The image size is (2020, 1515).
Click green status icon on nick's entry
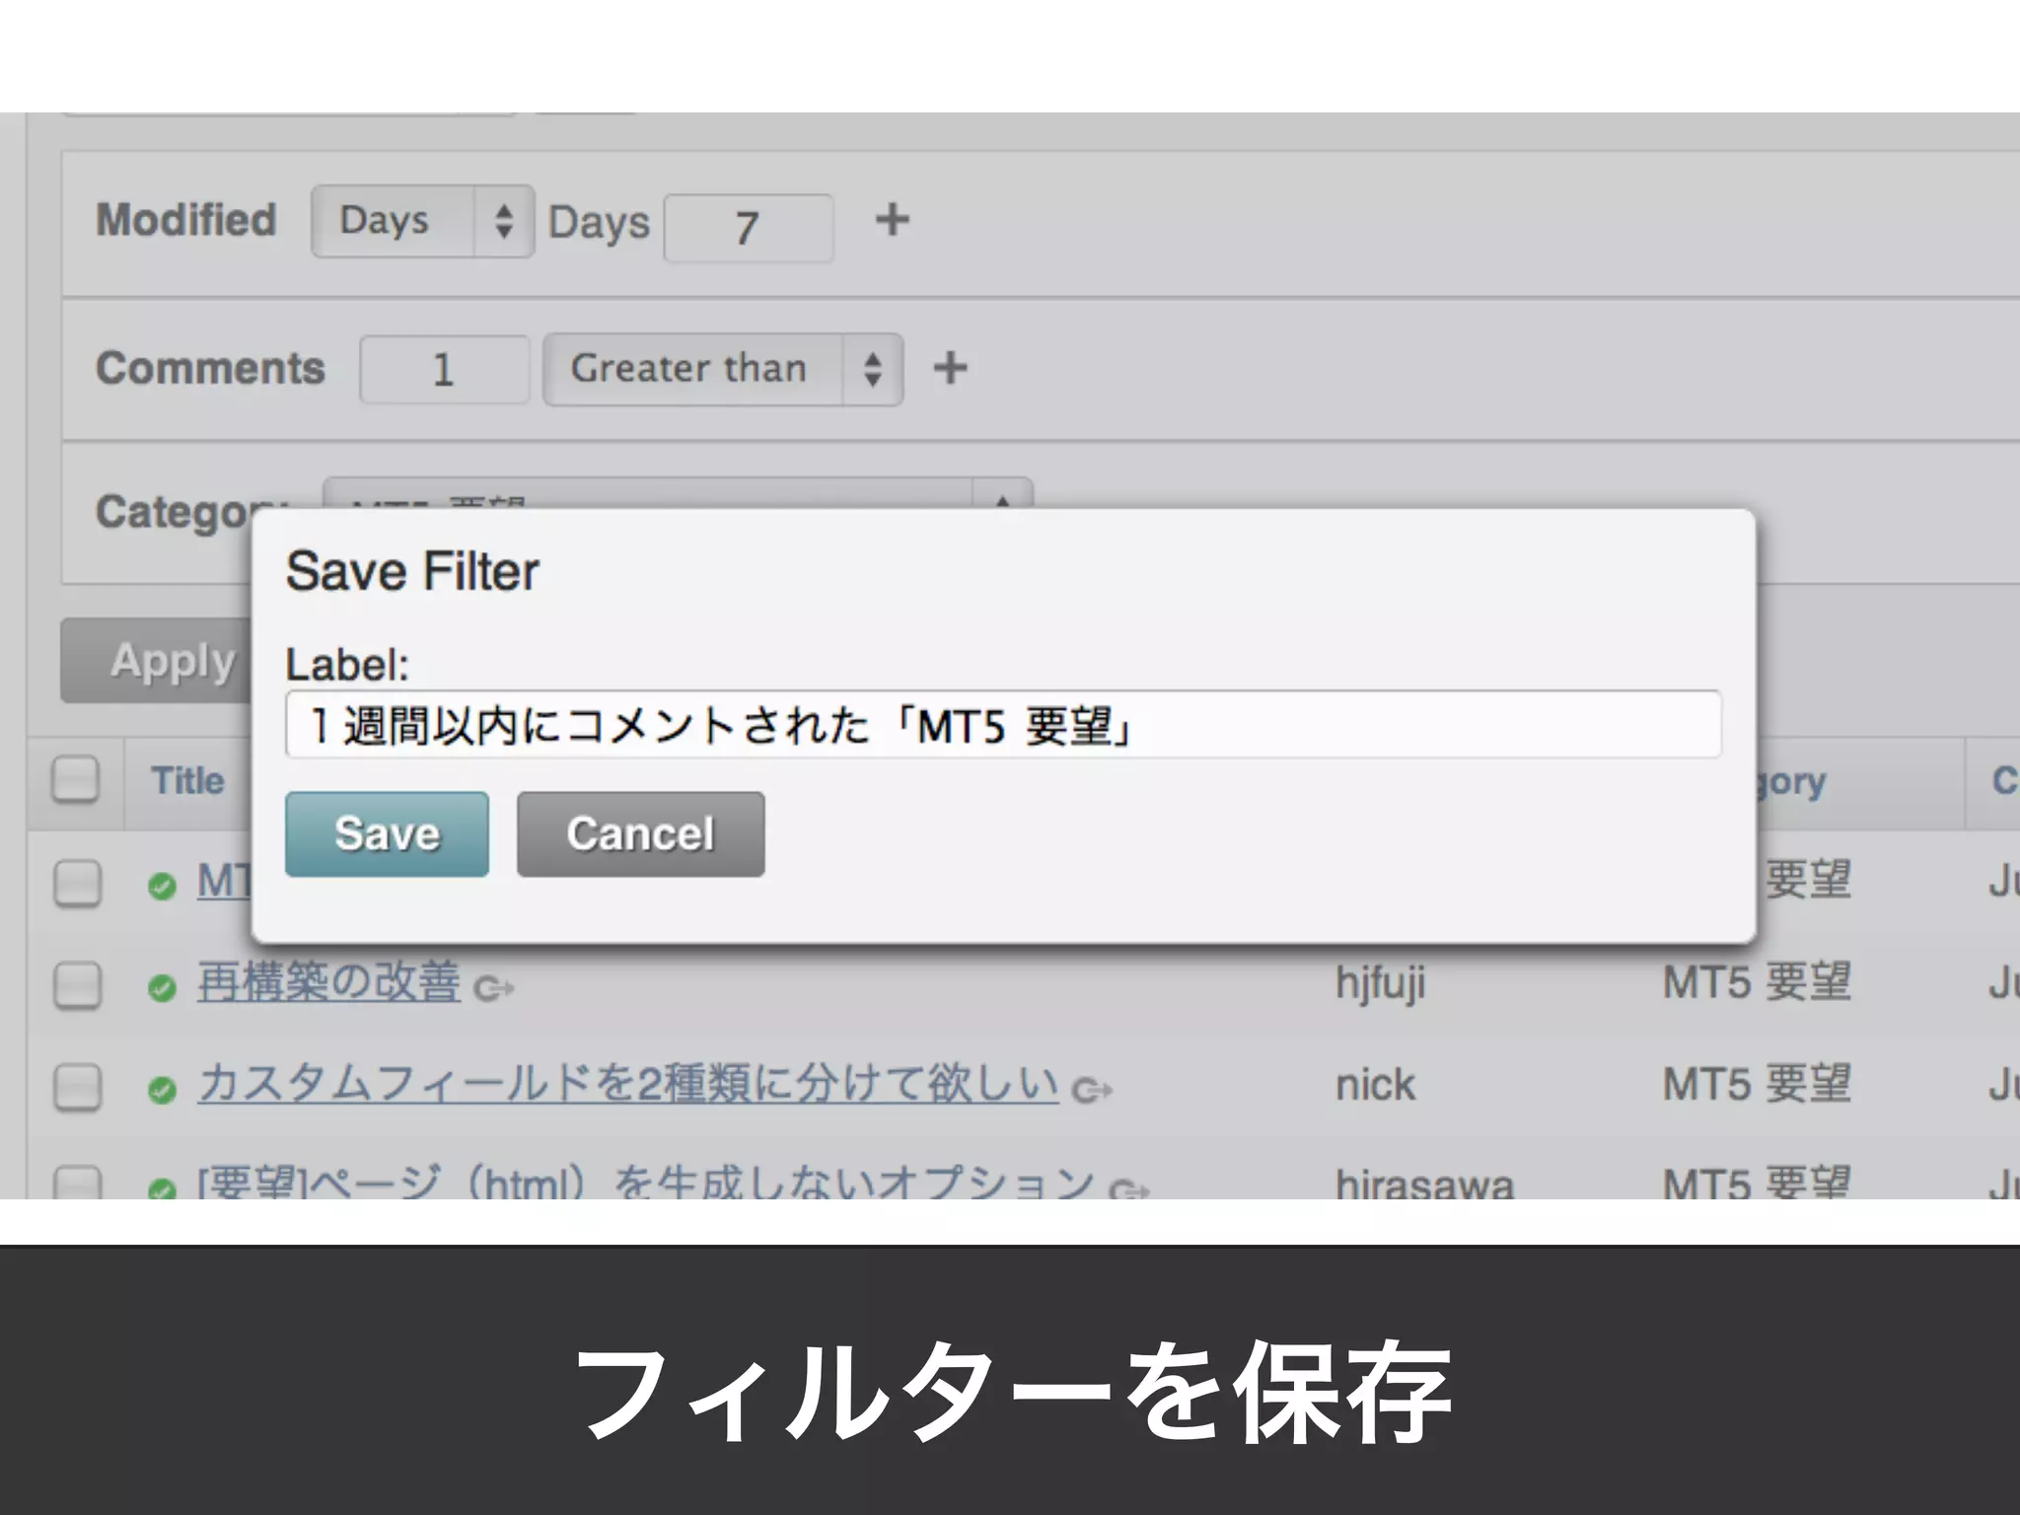click(162, 1090)
